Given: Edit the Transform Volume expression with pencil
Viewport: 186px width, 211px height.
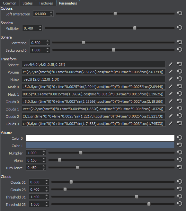Looking at the screenshot, I should pyautogui.click(x=171, y=72).
